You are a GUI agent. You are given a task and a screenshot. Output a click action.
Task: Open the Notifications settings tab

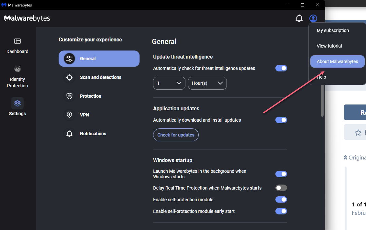click(x=99, y=134)
